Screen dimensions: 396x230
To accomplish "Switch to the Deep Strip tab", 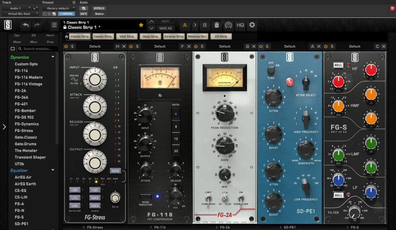I will tap(150, 37).
